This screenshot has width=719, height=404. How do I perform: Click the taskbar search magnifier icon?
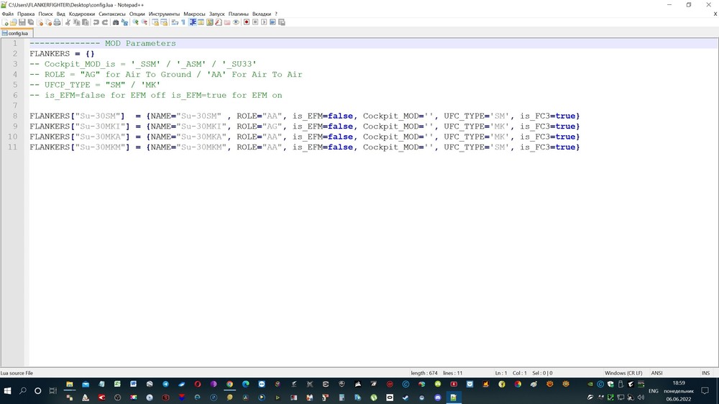[22, 391]
